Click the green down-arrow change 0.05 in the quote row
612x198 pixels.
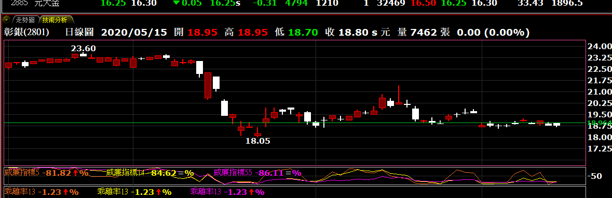pyautogui.click(x=188, y=4)
